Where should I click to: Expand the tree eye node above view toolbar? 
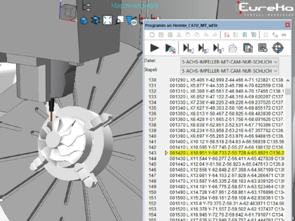88,5
